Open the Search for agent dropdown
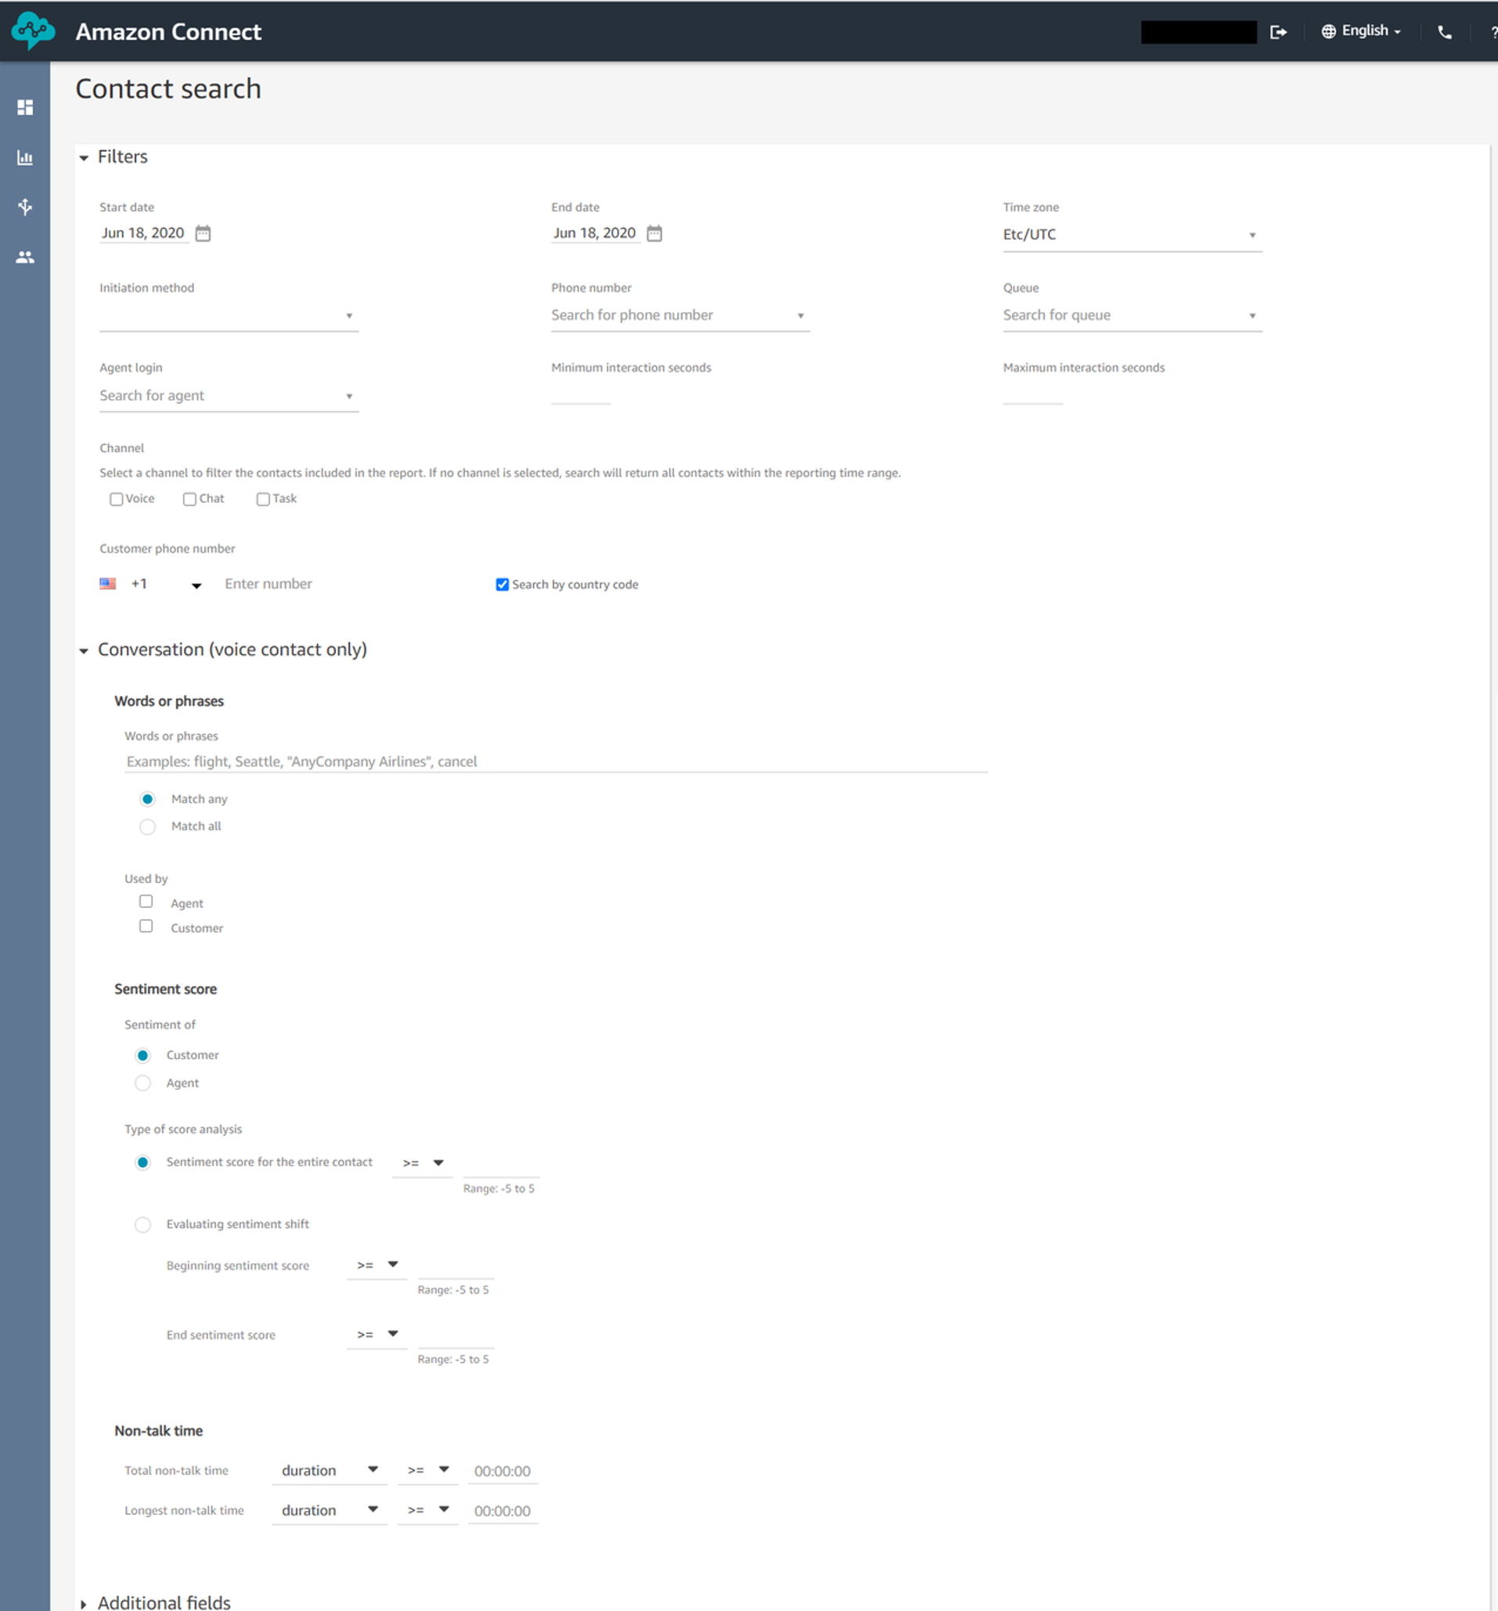1498x1611 pixels. pyautogui.click(x=229, y=395)
